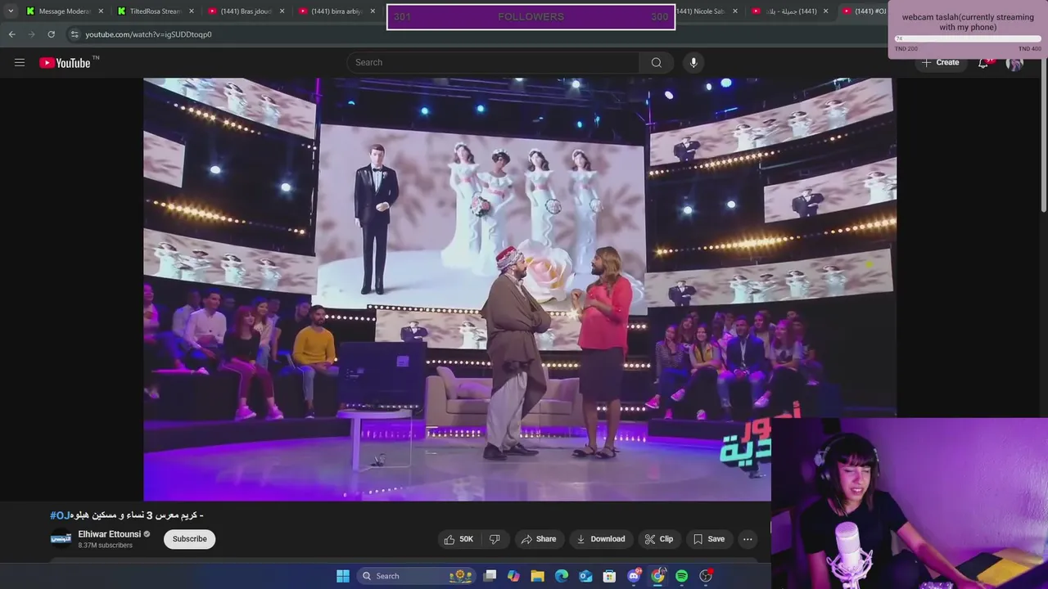Switch to birra arbiya YouTube tab

(x=336, y=11)
